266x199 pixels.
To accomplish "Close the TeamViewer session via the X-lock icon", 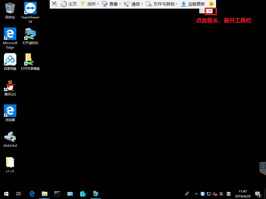I will [55, 4].
